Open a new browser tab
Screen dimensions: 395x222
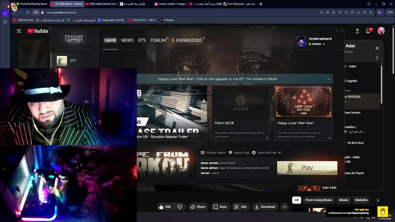point(261,4)
